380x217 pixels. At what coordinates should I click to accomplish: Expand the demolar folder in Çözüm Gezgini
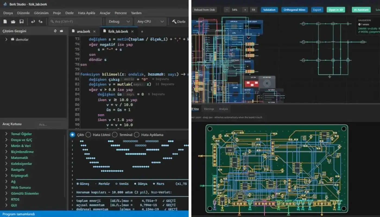[x=6, y=39]
